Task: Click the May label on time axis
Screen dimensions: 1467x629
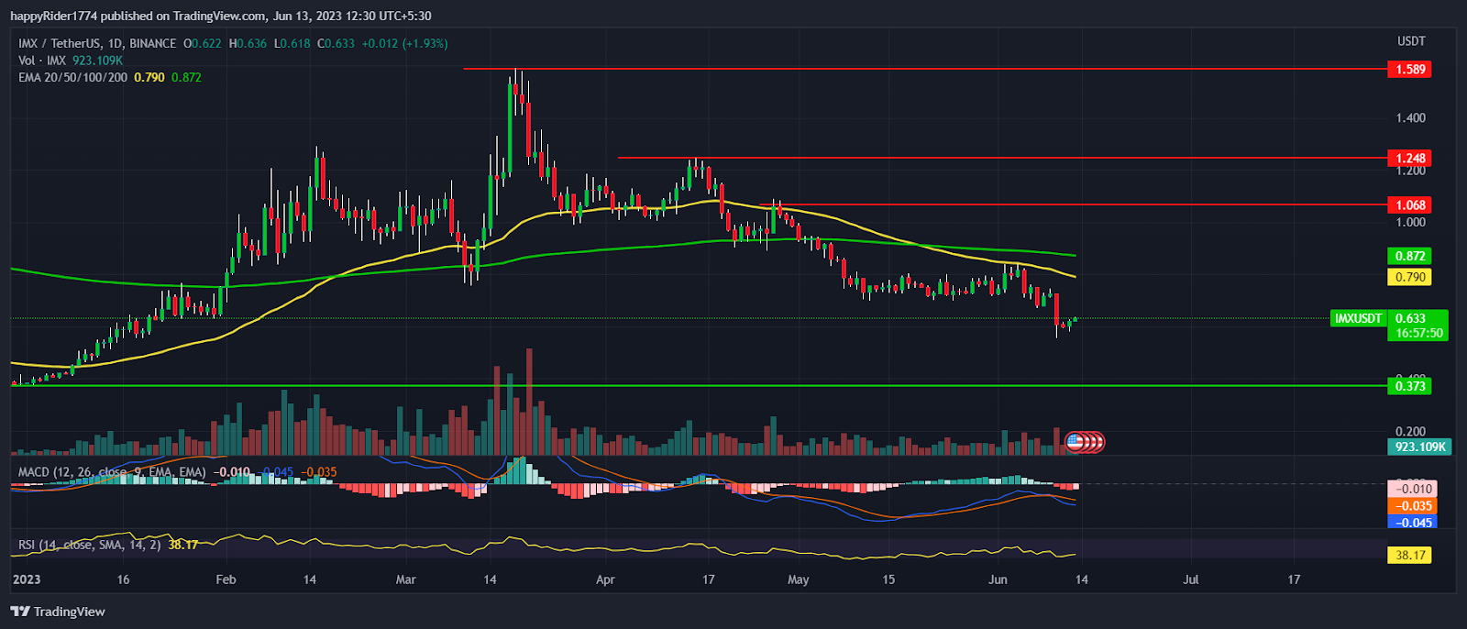Action: tap(798, 579)
